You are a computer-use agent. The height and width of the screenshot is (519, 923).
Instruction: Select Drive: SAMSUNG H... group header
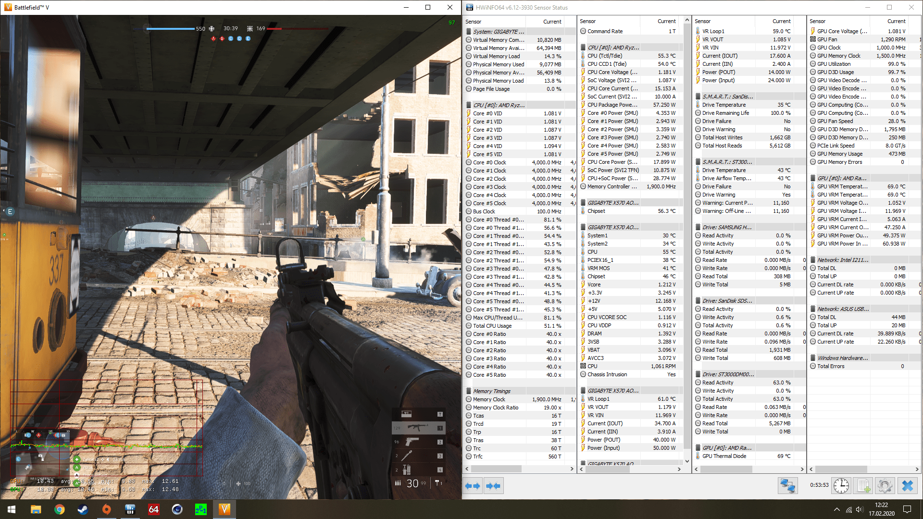pyautogui.click(x=748, y=227)
